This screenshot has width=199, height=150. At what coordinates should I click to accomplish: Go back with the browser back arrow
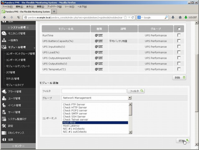pyautogui.click(x=4, y=17)
